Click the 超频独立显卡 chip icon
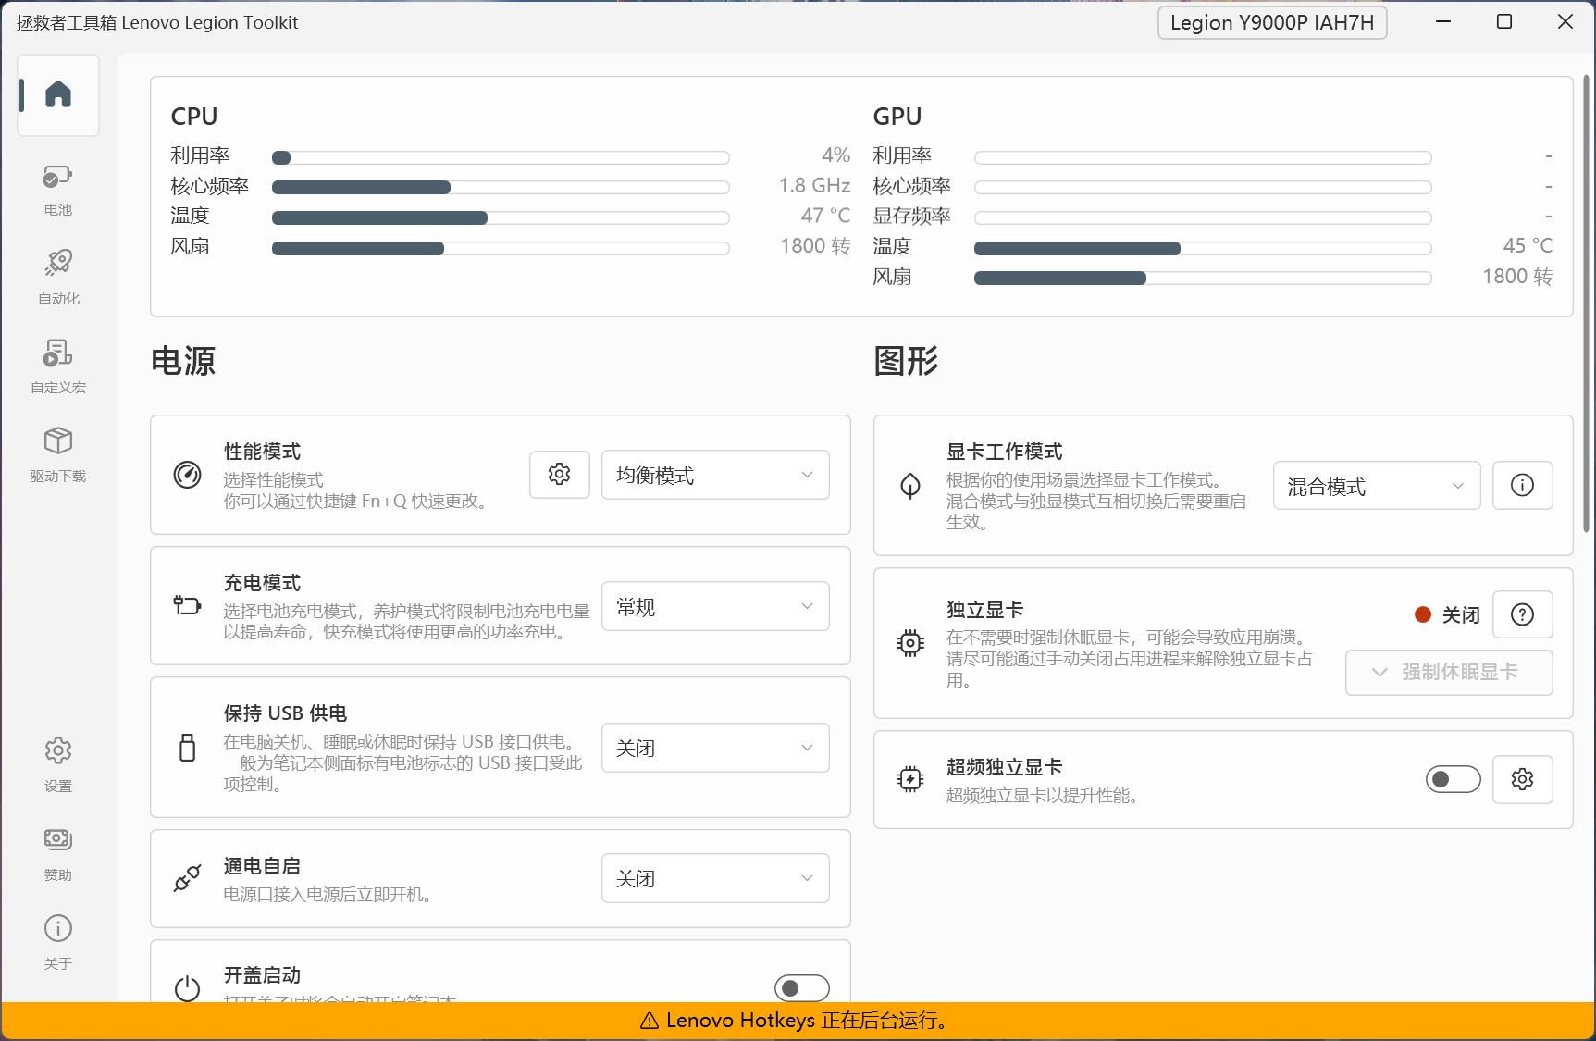 (x=910, y=779)
